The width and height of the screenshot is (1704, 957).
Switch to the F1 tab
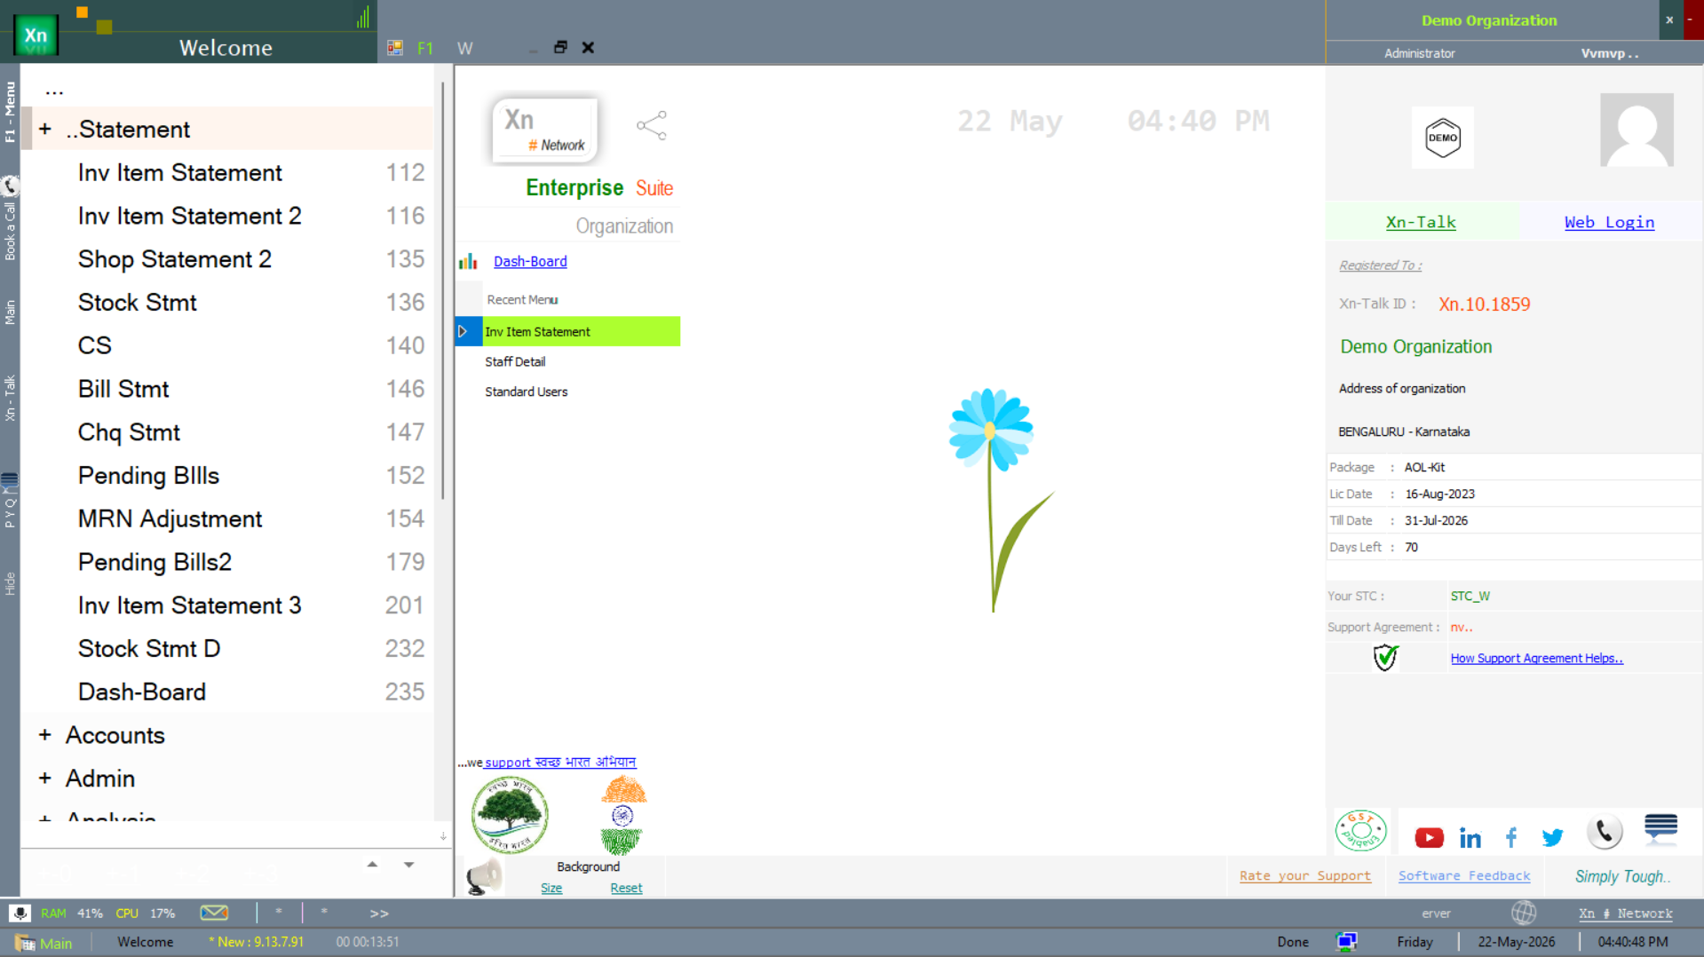425,48
